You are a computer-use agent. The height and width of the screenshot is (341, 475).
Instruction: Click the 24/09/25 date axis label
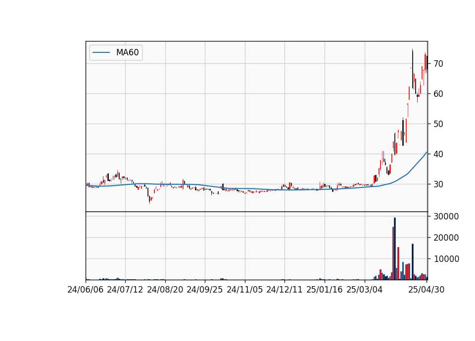point(205,290)
